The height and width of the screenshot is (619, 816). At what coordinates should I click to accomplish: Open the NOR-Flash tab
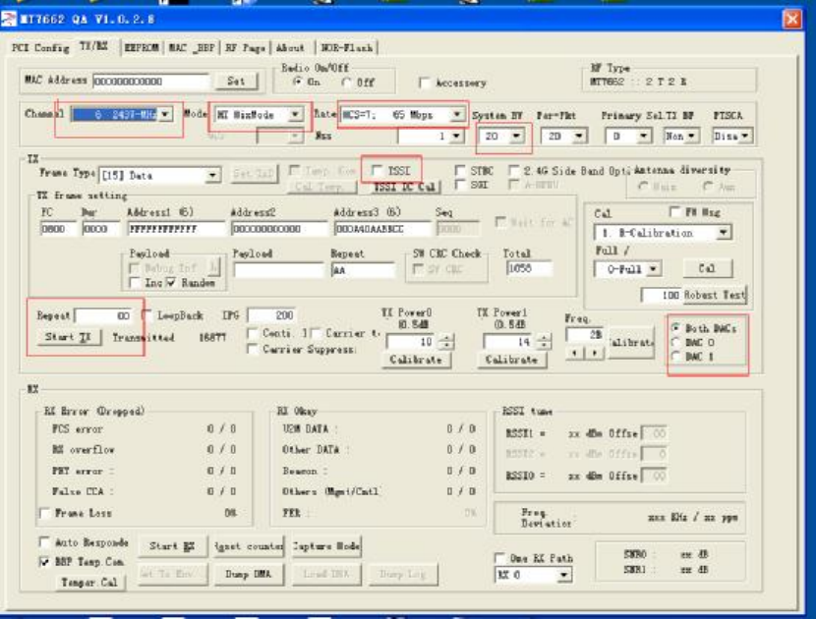(x=347, y=48)
